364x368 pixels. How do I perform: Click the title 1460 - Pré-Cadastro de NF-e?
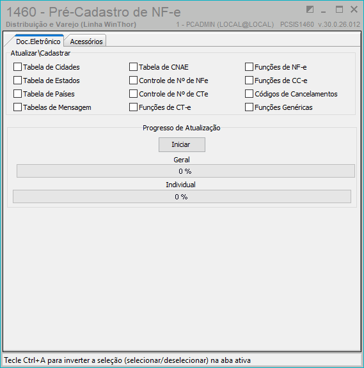[93, 12]
